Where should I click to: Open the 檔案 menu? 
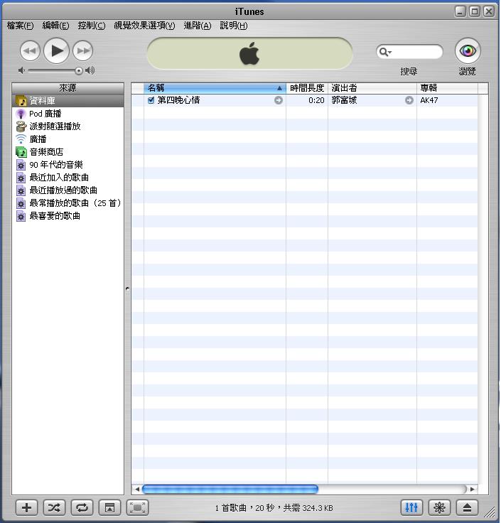(20, 26)
